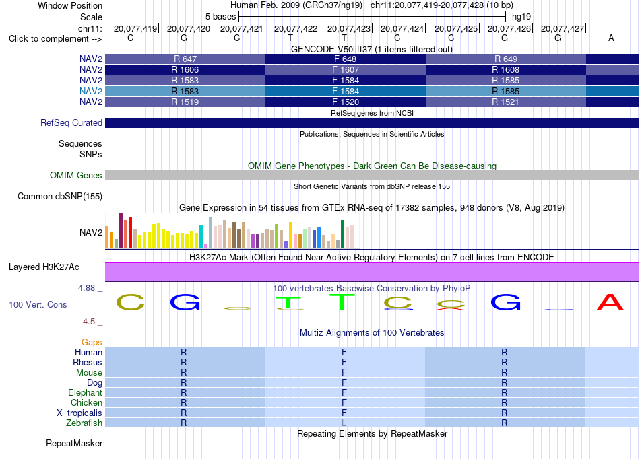The height and width of the screenshot is (459, 640).
Task: Select the R 1519 codon block
Action: [185, 102]
